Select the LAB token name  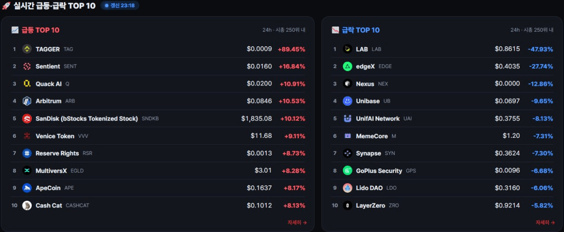point(362,49)
